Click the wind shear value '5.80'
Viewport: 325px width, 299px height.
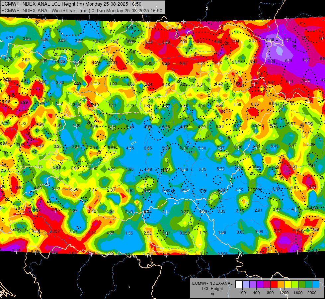click(x=166, y=190)
